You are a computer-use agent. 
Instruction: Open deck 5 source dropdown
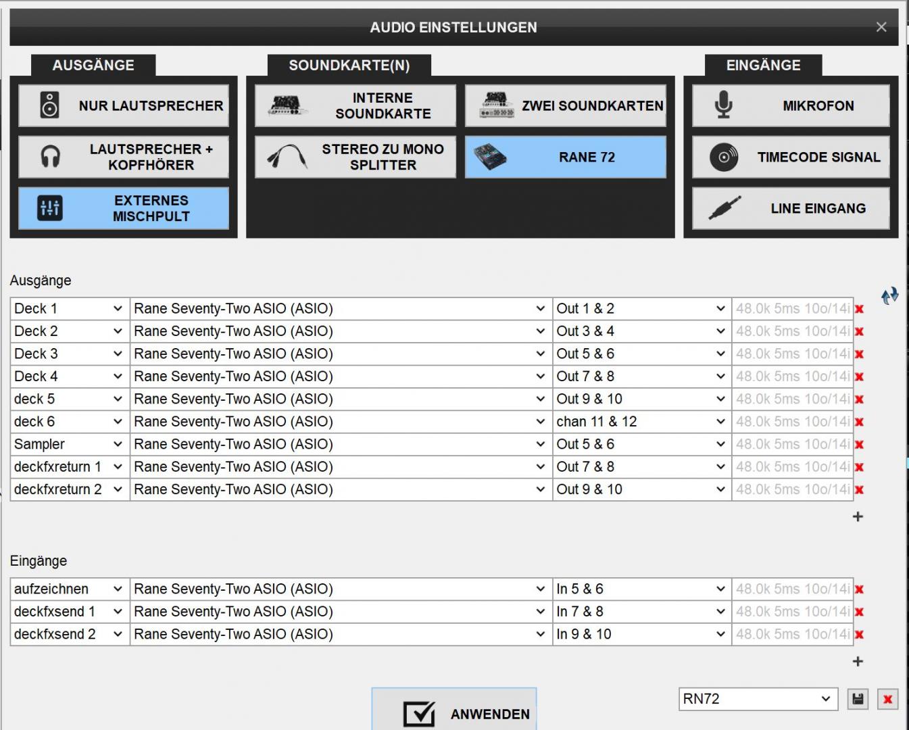pos(70,399)
